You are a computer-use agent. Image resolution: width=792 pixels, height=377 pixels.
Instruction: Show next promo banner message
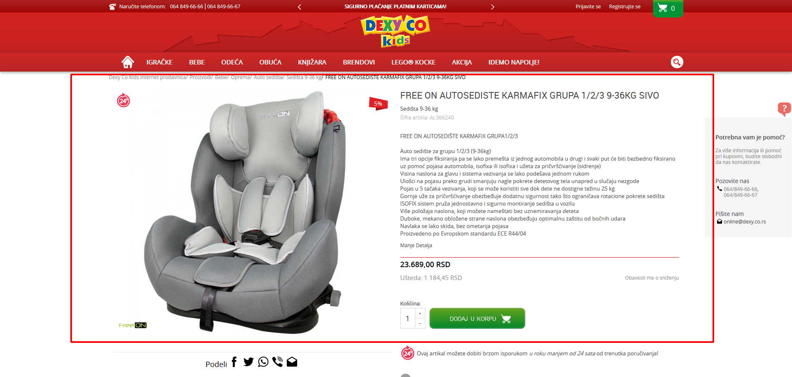tap(492, 7)
